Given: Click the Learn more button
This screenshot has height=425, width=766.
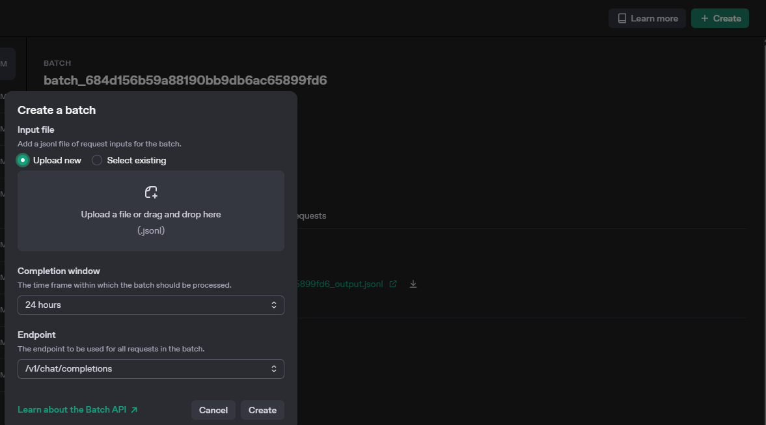Looking at the screenshot, I should click(647, 18).
